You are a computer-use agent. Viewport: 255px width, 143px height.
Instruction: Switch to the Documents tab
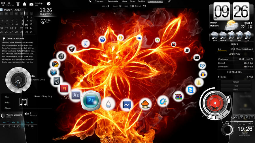[113, 1]
